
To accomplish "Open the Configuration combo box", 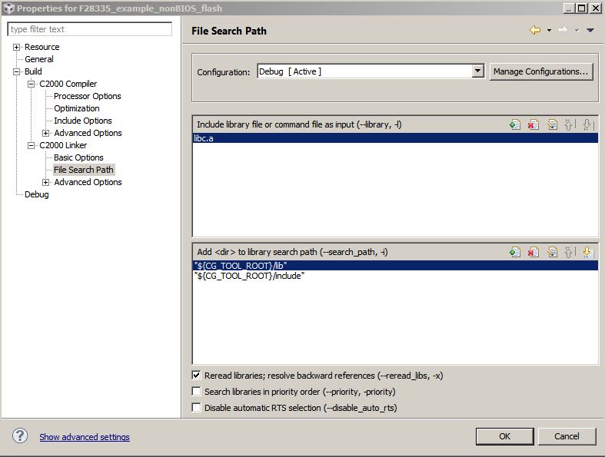I will click(x=371, y=71).
